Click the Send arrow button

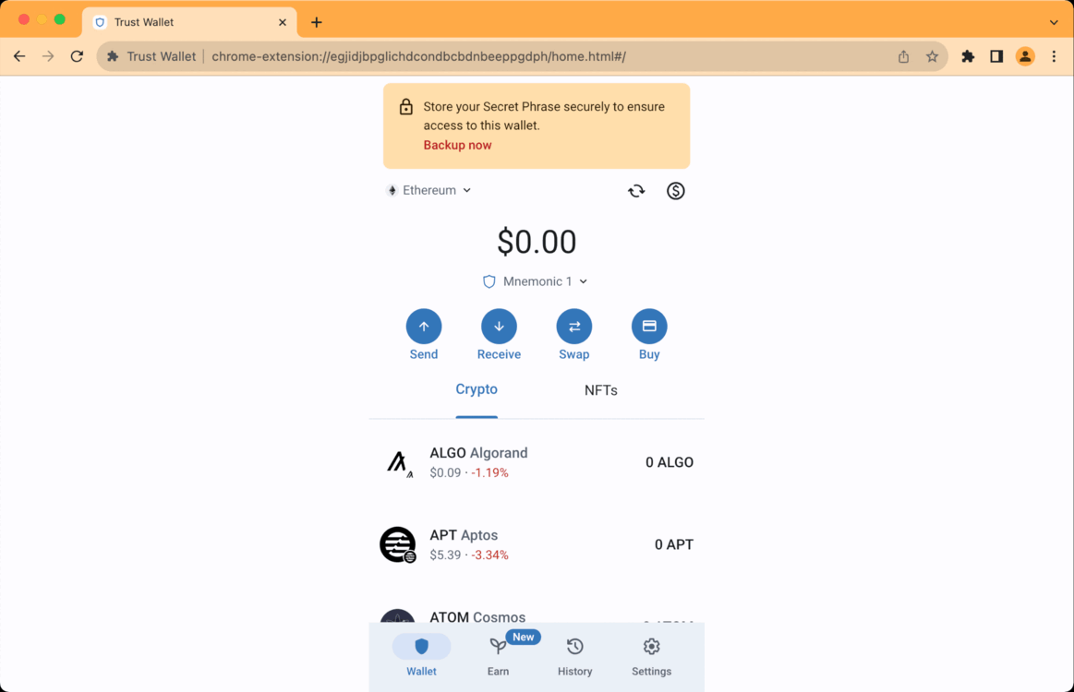pyautogui.click(x=423, y=327)
